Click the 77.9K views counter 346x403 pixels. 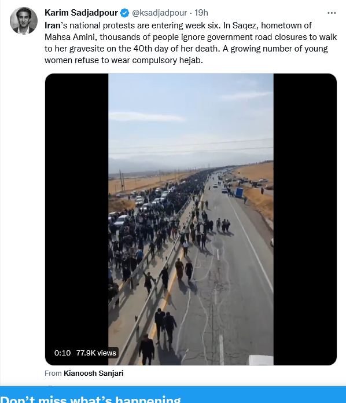coord(96,353)
